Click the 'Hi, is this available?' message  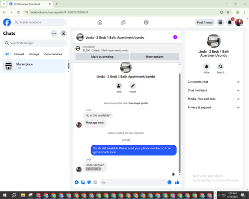(x=98, y=115)
